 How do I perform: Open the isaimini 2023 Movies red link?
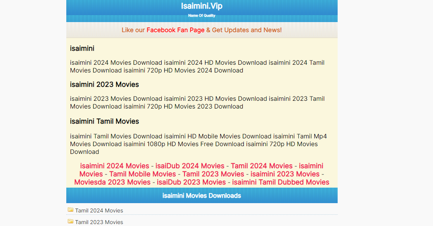(285, 174)
